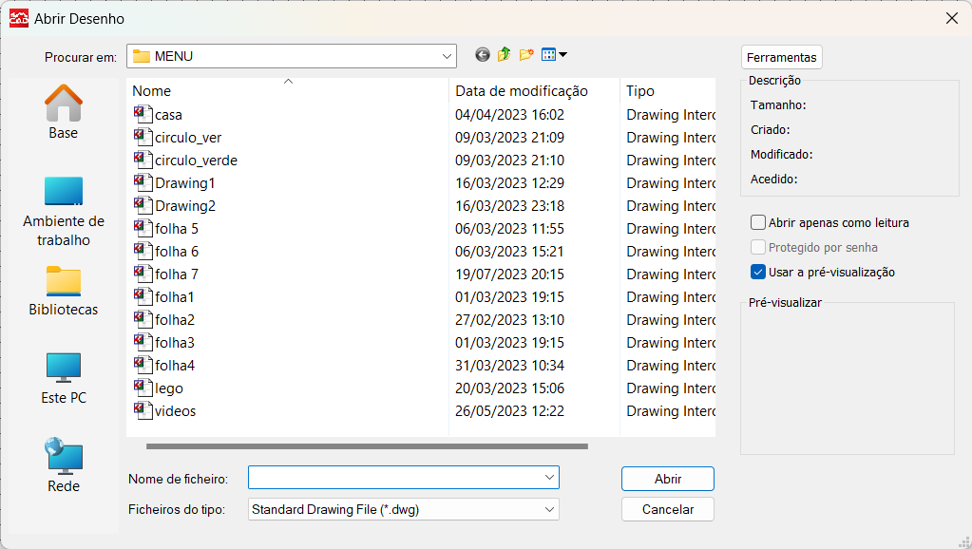Sort by the Nome column header
This screenshot has width=972, height=549.
[x=288, y=91]
